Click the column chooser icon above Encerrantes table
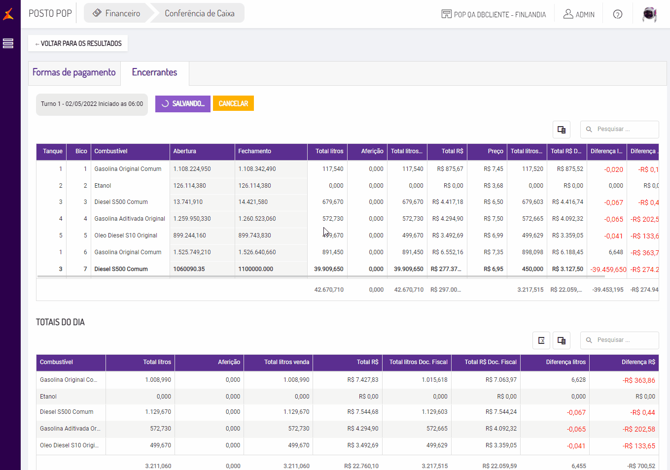Image resolution: width=670 pixels, height=470 pixels. (x=561, y=130)
